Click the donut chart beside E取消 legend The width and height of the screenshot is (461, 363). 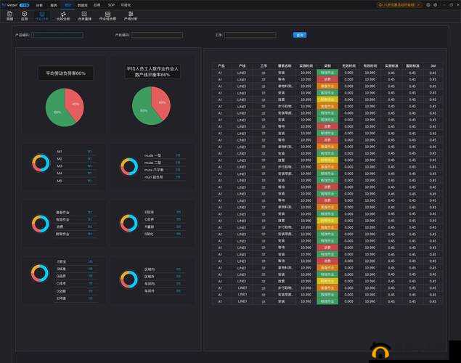click(x=128, y=223)
